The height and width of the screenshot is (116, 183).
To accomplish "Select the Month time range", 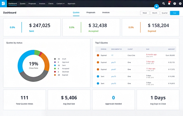I will 155,13.
